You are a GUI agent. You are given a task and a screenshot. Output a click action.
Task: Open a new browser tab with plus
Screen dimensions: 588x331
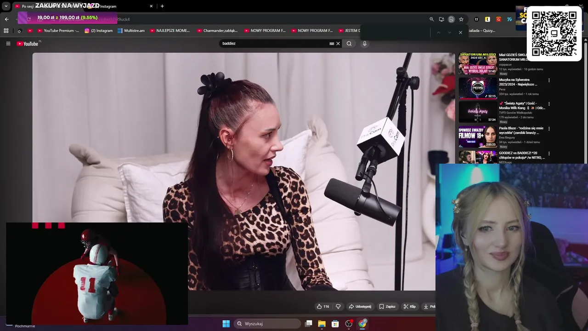[162, 6]
